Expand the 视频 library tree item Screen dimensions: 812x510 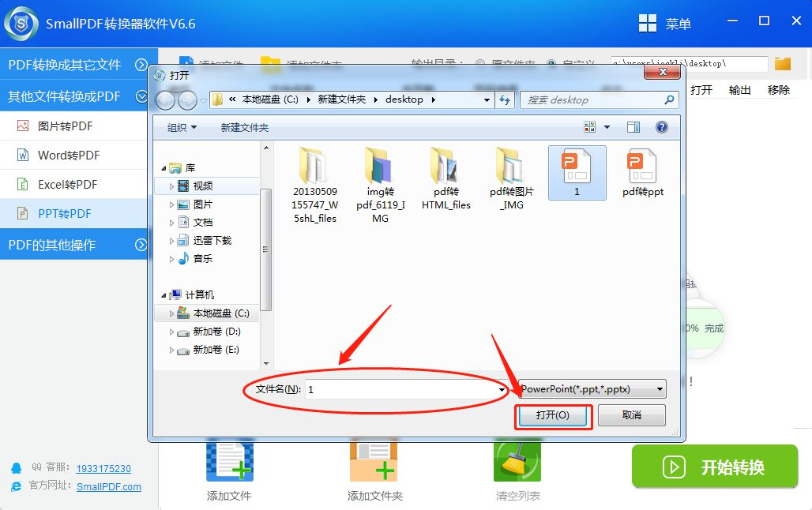[172, 186]
